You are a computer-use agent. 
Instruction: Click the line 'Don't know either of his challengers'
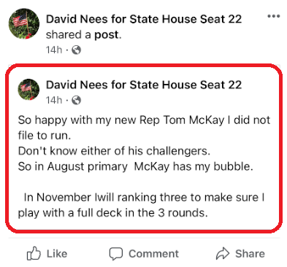pos(114,151)
